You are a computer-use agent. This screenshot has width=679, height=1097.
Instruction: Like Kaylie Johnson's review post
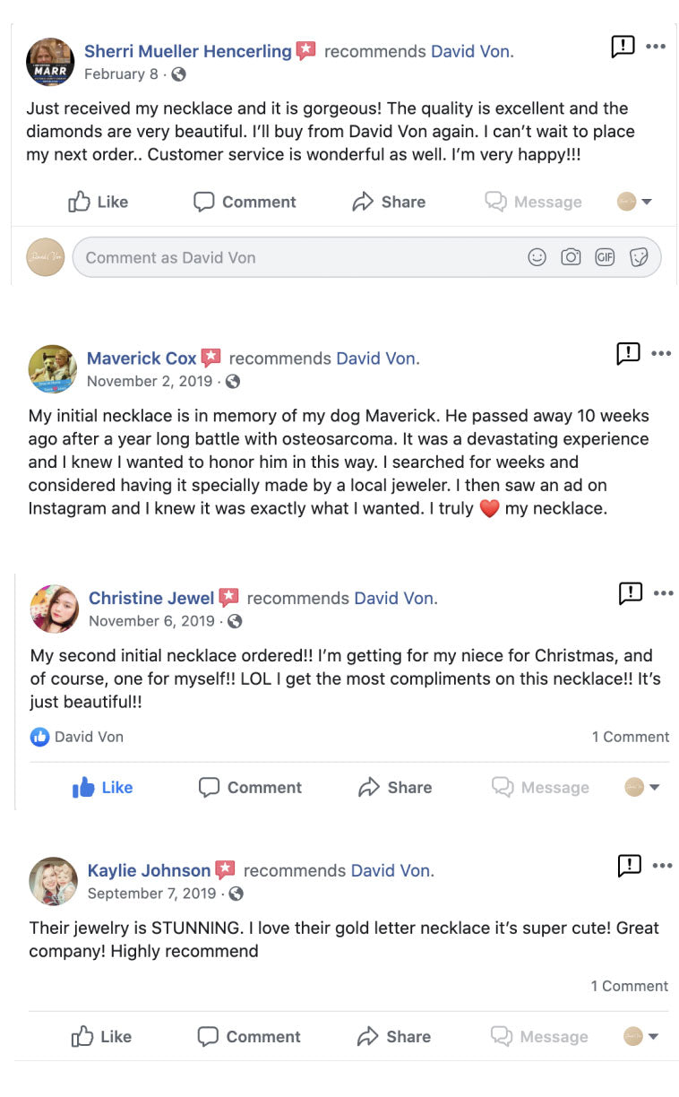pos(101,1037)
